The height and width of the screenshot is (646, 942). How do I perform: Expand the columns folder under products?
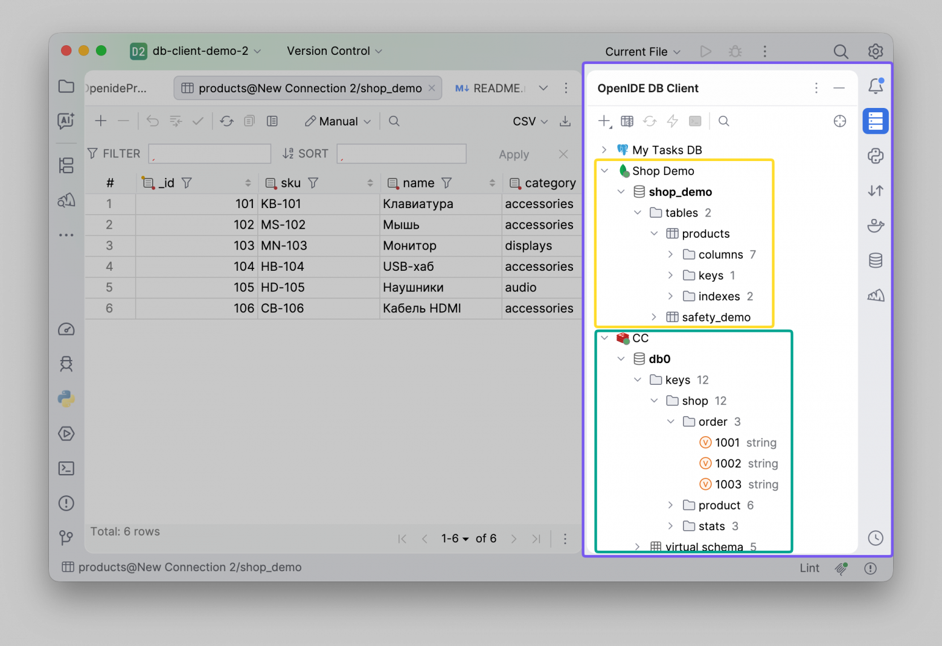point(670,255)
